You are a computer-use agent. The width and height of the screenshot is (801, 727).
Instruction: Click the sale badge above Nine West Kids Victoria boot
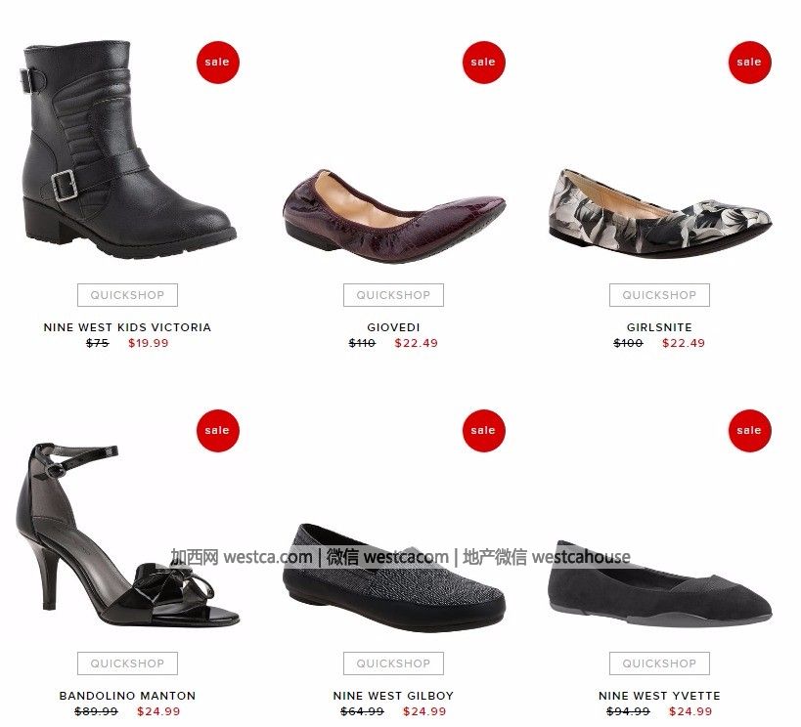pos(218,63)
